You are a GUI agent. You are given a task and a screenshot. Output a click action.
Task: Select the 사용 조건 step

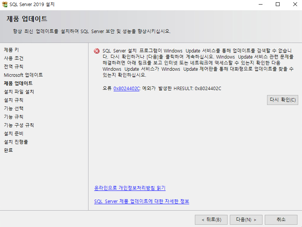coord(13,58)
